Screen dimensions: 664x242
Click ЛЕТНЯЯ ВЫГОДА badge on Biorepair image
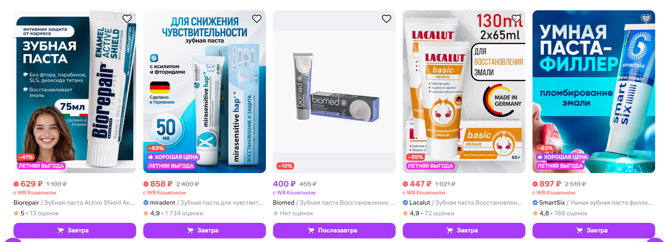click(x=41, y=166)
